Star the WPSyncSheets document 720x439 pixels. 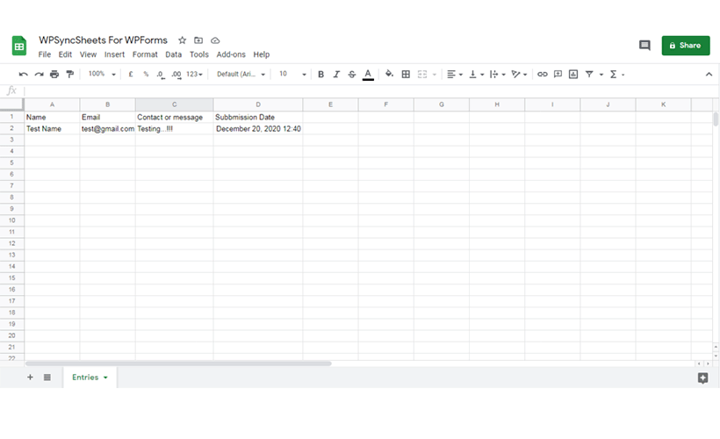[x=183, y=40]
